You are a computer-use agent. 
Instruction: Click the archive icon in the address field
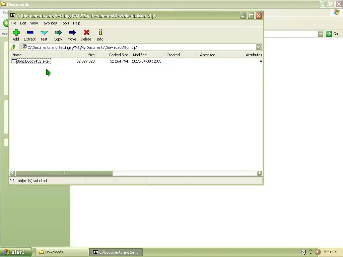pos(24,47)
